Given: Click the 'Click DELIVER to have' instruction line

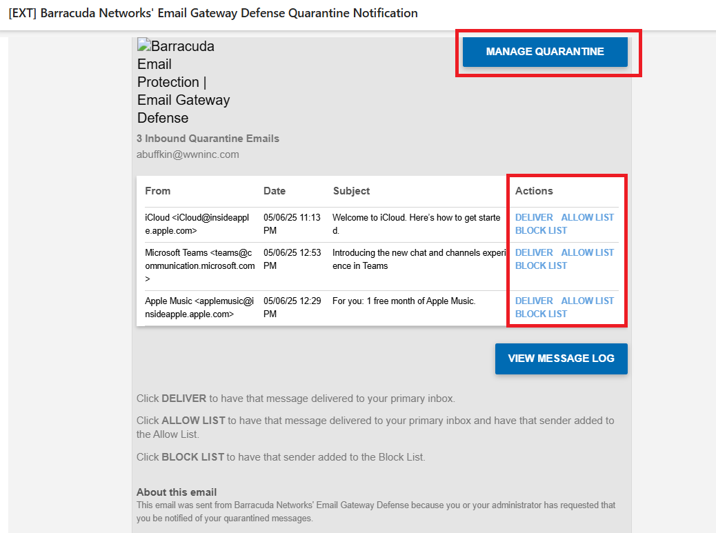Looking at the screenshot, I should tap(296, 399).
